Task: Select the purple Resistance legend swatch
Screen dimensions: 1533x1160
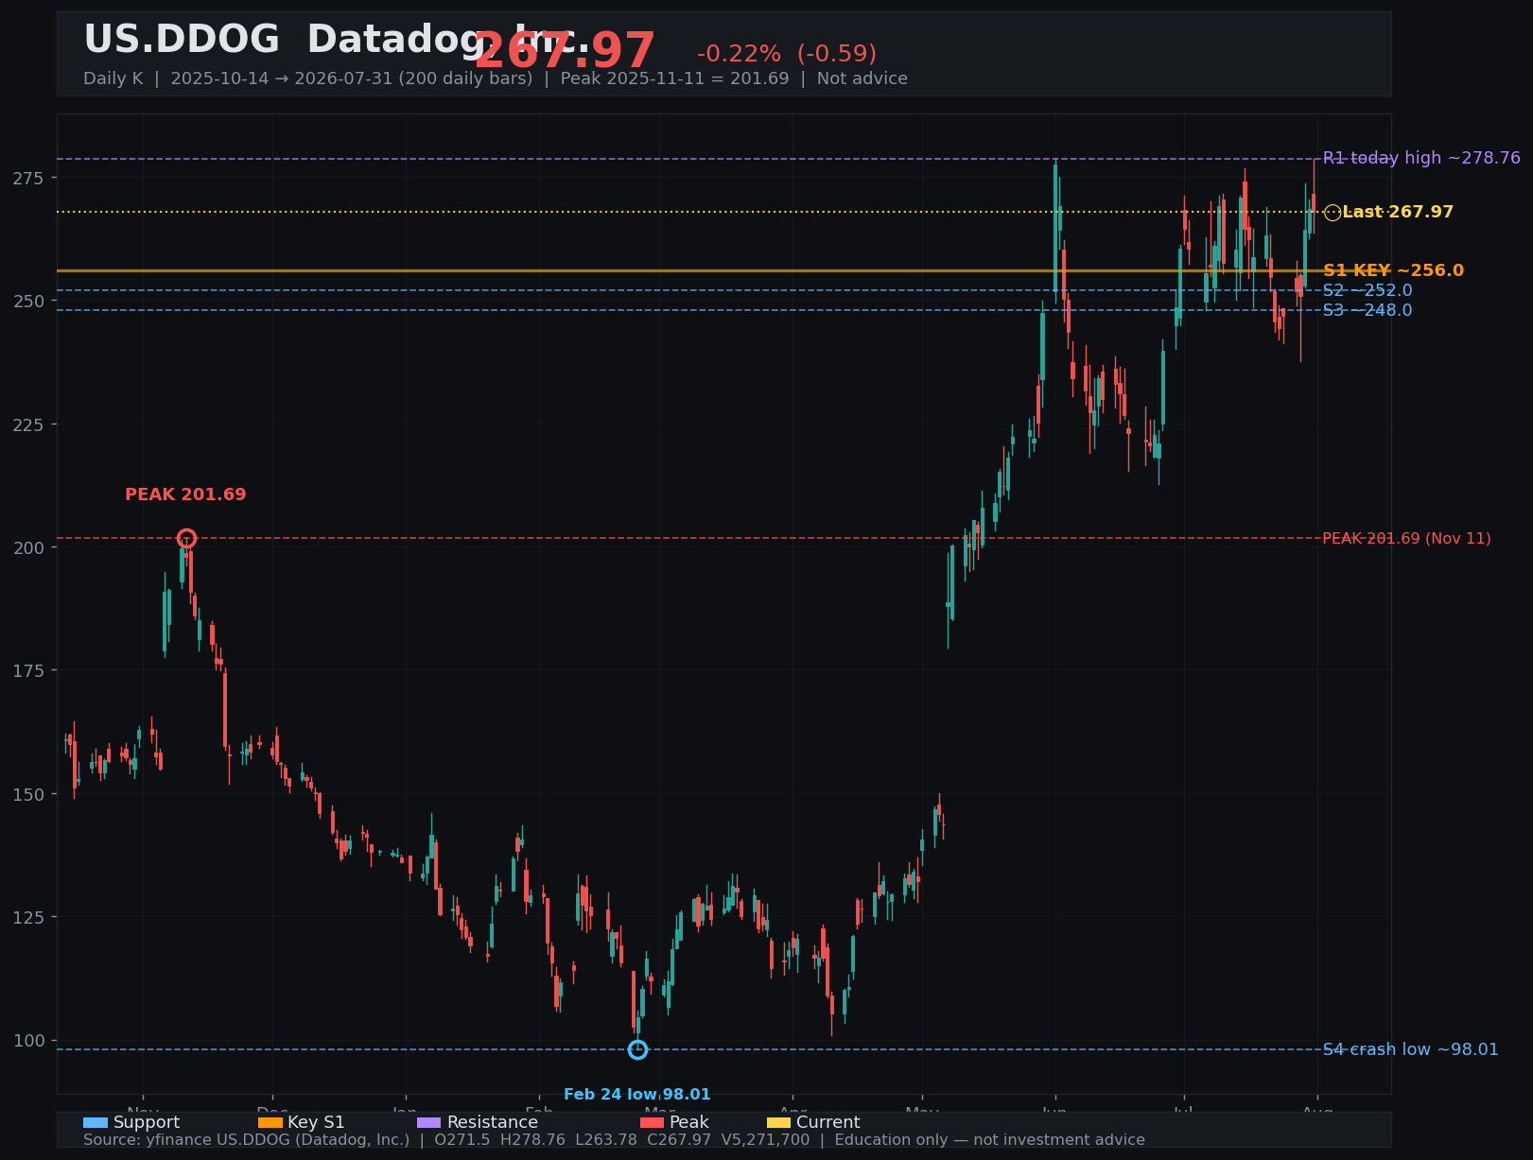Action: (x=428, y=1123)
